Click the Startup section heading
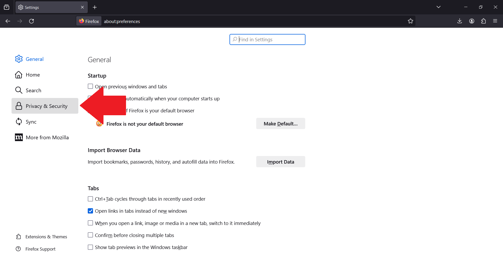 pyautogui.click(x=97, y=76)
